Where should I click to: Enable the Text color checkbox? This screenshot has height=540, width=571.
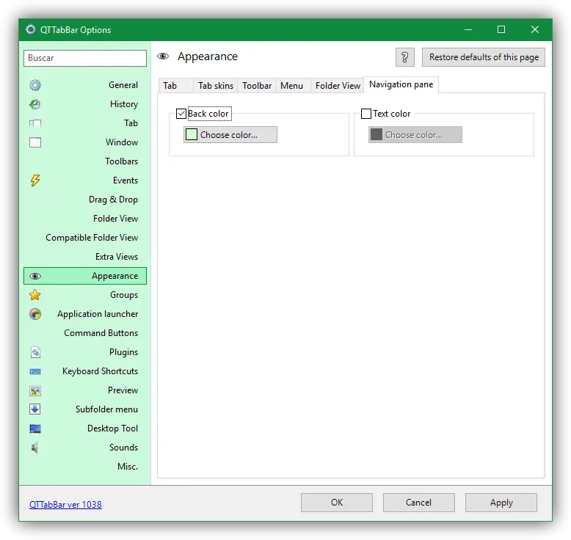[366, 114]
